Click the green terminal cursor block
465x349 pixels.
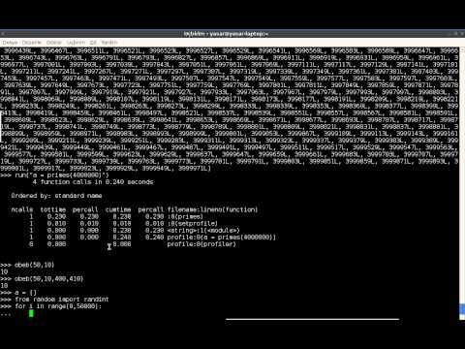pyautogui.click(x=31, y=313)
